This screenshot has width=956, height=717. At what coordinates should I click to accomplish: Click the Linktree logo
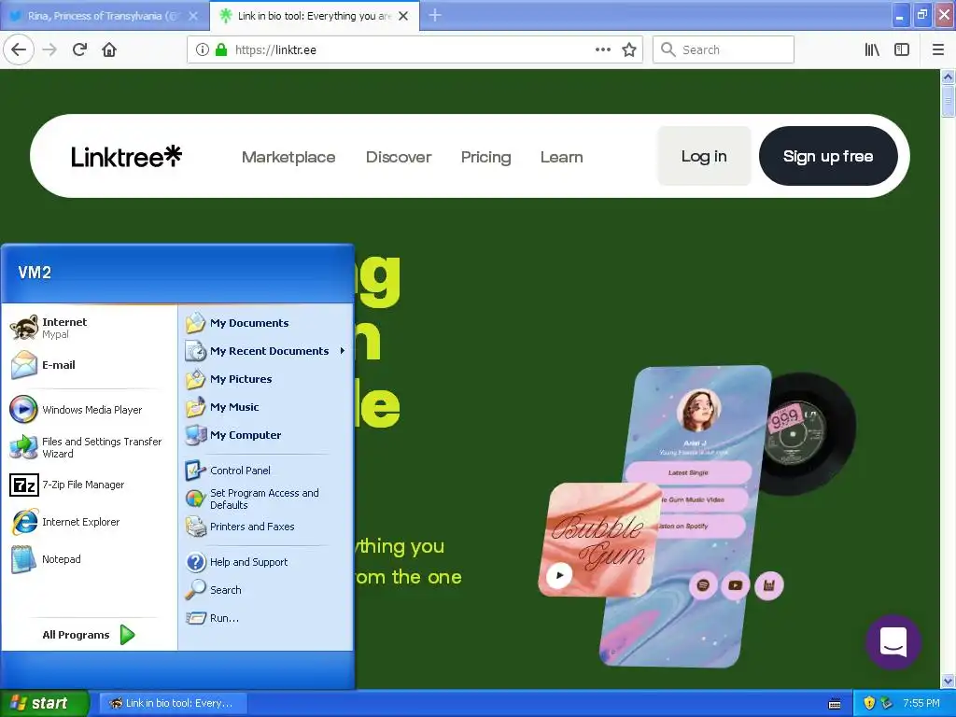point(126,157)
